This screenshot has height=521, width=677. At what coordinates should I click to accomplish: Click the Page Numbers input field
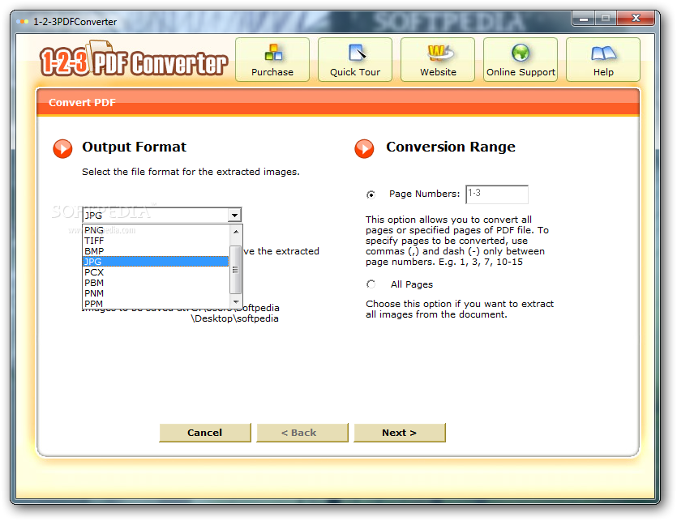[x=497, y=194]
